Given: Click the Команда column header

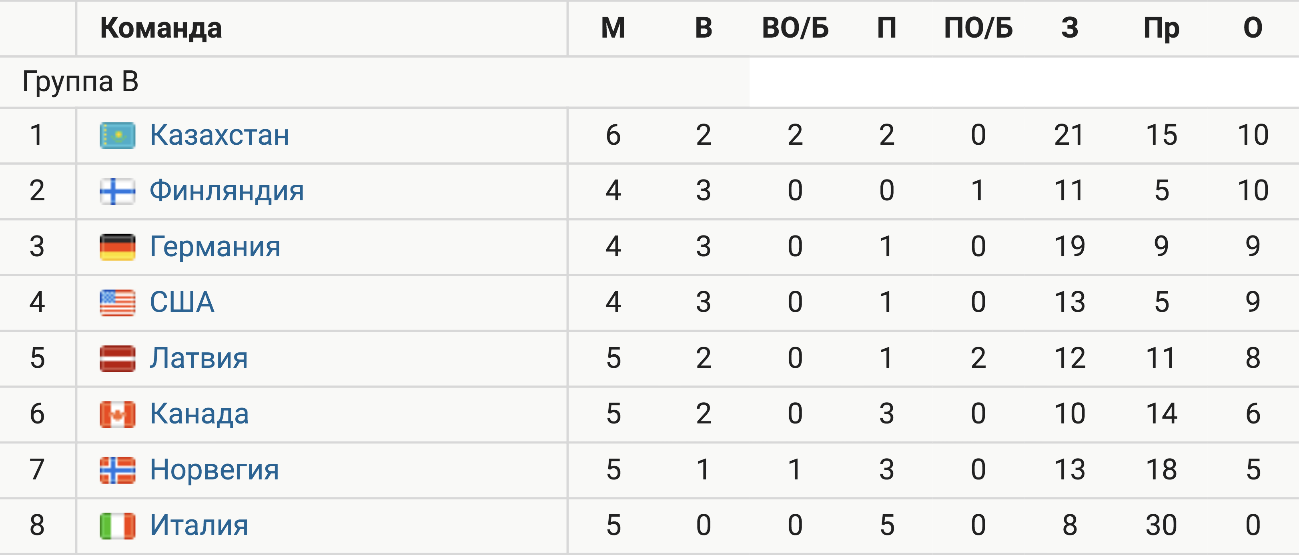Looking at the screenshot, I should click(x=161, y=28).
